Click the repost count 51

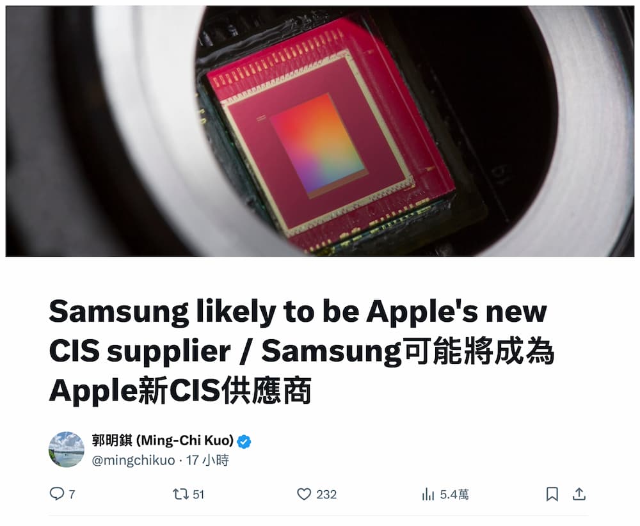tap(198, 495)
